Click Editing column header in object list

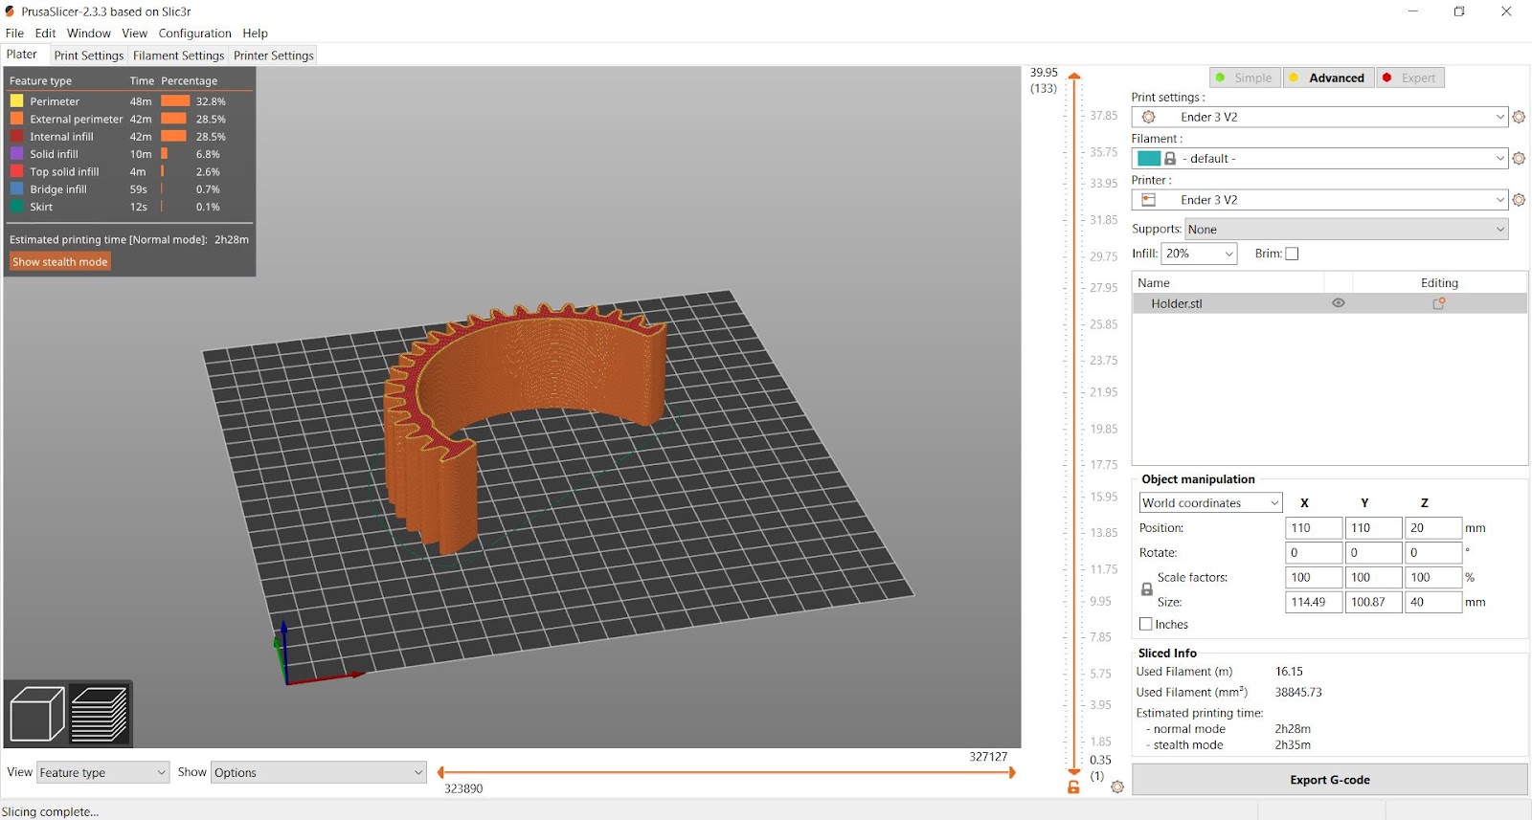(1439, 283)
